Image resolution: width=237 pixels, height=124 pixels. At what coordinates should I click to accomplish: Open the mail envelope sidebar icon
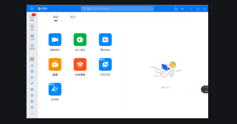pyautogui.click(x=32, y=95)
